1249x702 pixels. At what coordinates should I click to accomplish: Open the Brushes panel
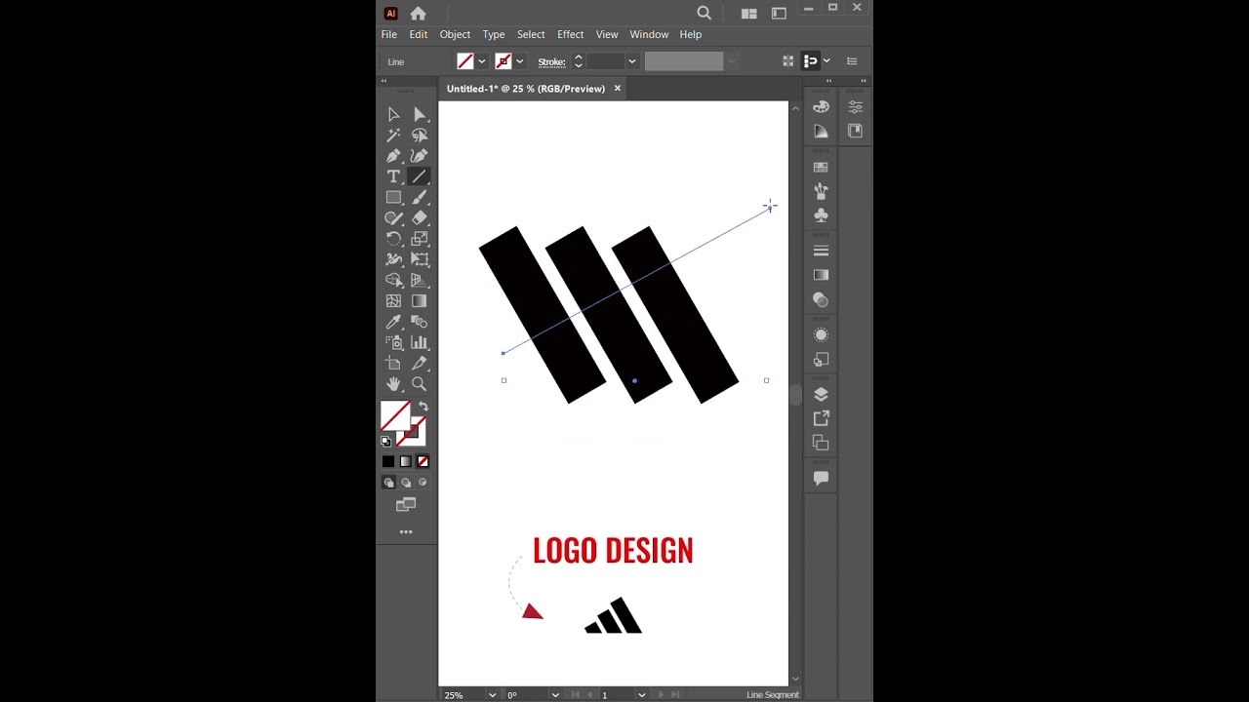(x=821, y=191)
